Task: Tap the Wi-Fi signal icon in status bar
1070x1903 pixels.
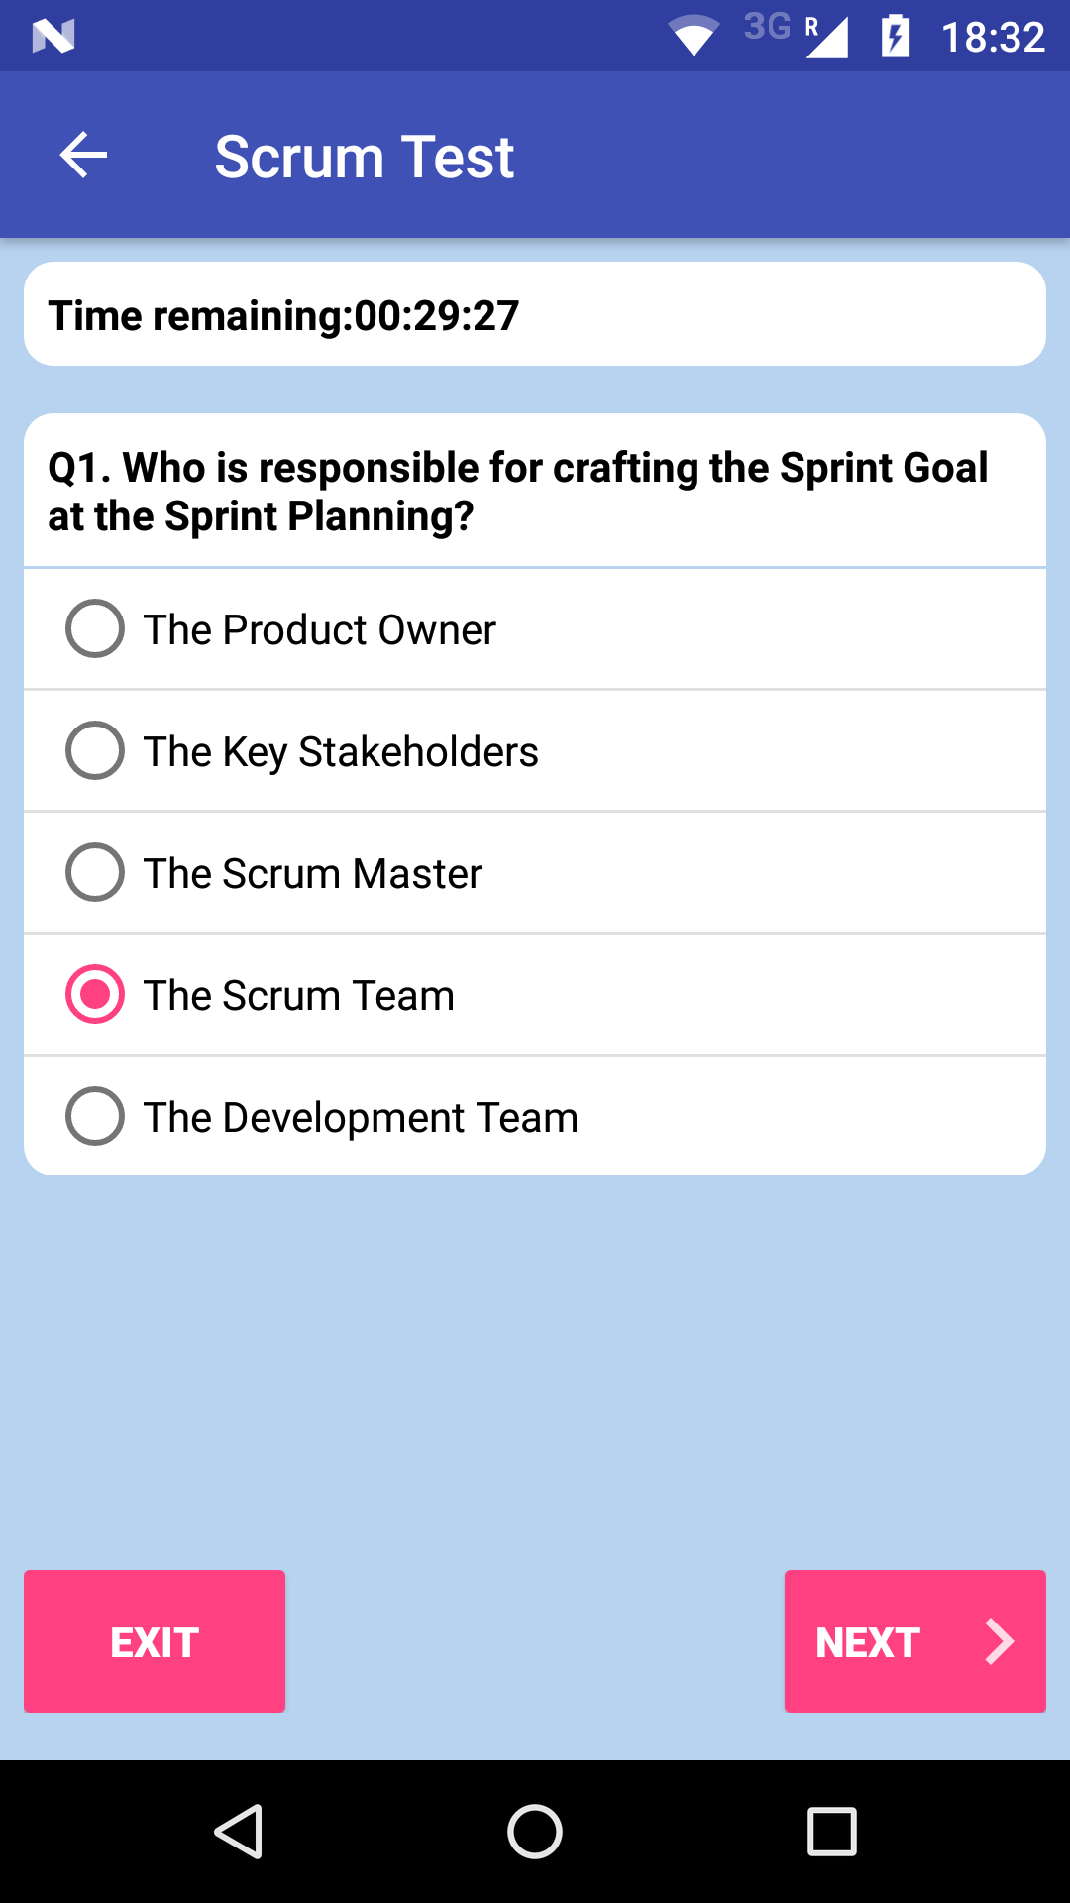Action: pyautogui.click(x=694, y=36)
